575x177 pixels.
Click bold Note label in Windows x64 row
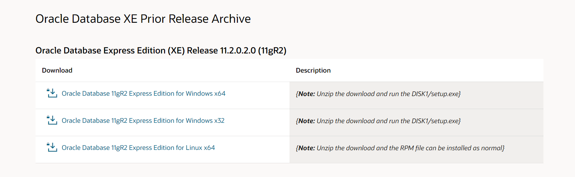(307, 94)
